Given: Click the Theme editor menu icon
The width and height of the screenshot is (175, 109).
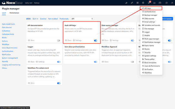Looking at the screenshot, I should pos(143,59).
